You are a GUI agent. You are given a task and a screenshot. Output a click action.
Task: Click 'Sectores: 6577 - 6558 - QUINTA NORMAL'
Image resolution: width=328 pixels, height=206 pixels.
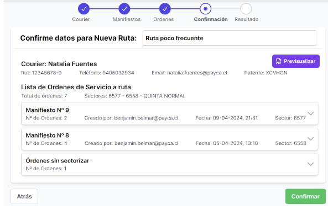(135, 96)
